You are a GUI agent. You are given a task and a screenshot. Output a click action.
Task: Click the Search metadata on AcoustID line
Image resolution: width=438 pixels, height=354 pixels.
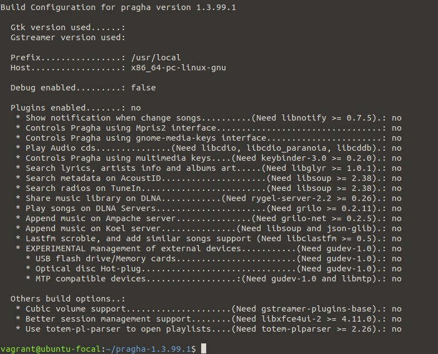208,179
